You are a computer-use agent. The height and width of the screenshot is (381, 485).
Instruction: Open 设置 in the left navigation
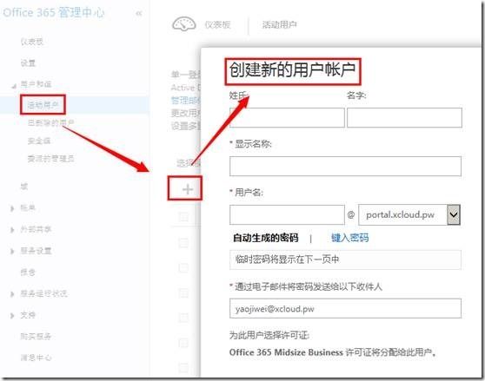pos(28,63)
